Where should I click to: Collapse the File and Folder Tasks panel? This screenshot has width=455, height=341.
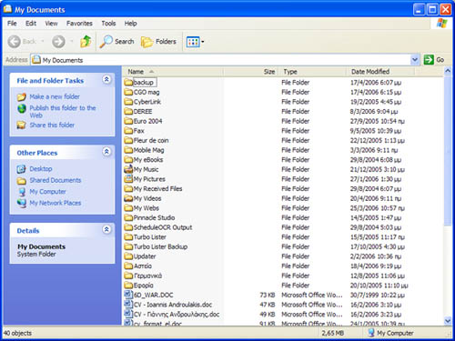(106, 79)
